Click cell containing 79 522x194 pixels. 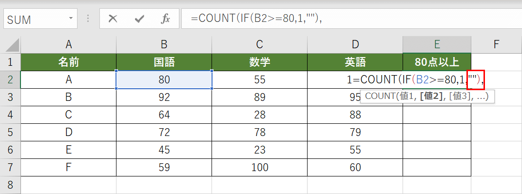(x=355, y=133)
